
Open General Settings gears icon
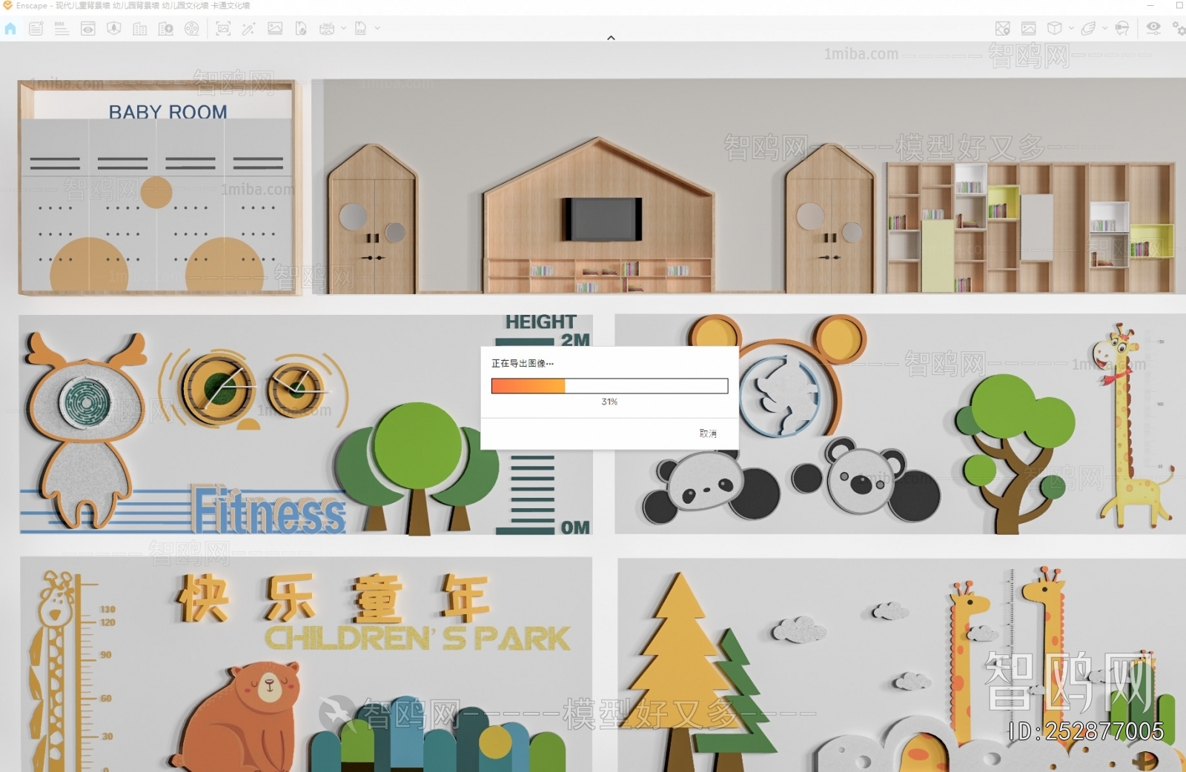(x=1178, y=29)
